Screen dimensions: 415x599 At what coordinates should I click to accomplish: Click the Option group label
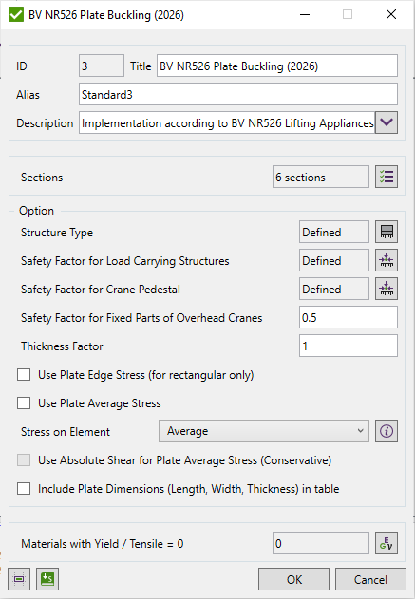pyautogui.click(x=36, y=211)
